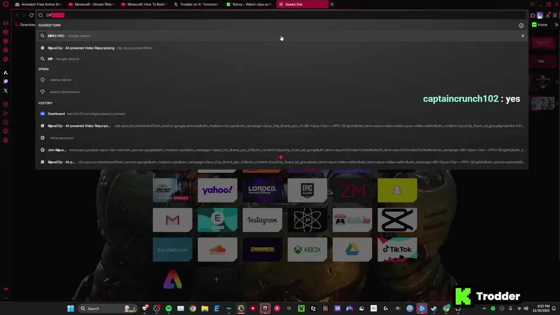Open the SoundCloud speed dial tile

pyautogui.click(x=217, y=249)
